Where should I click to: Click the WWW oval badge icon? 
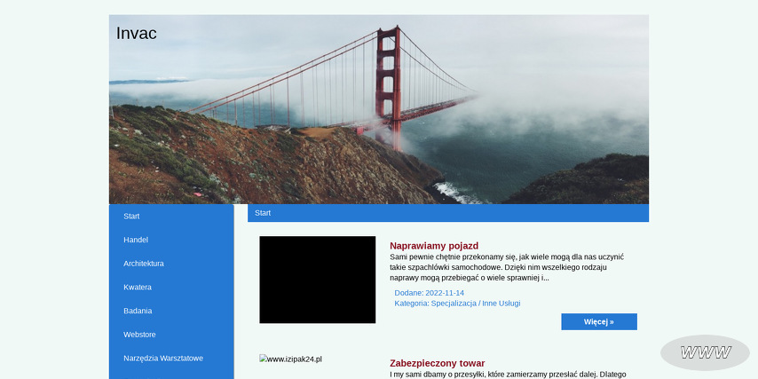(x=705, y=352)
